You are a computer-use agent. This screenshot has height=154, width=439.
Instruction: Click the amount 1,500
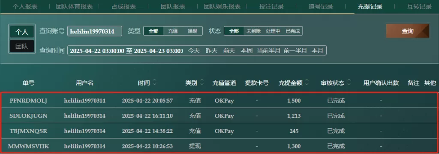[x=294, y=101]
